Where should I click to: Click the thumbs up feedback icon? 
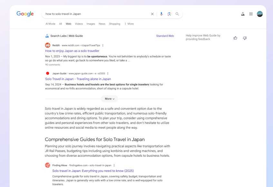[235, 38]
